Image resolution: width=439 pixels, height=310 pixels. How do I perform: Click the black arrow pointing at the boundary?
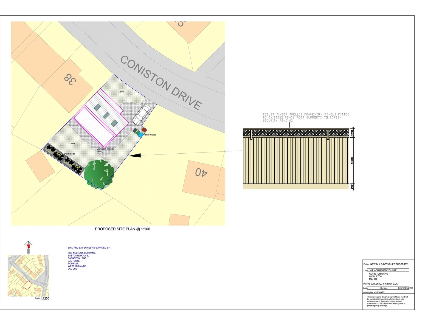click(135, 156)
